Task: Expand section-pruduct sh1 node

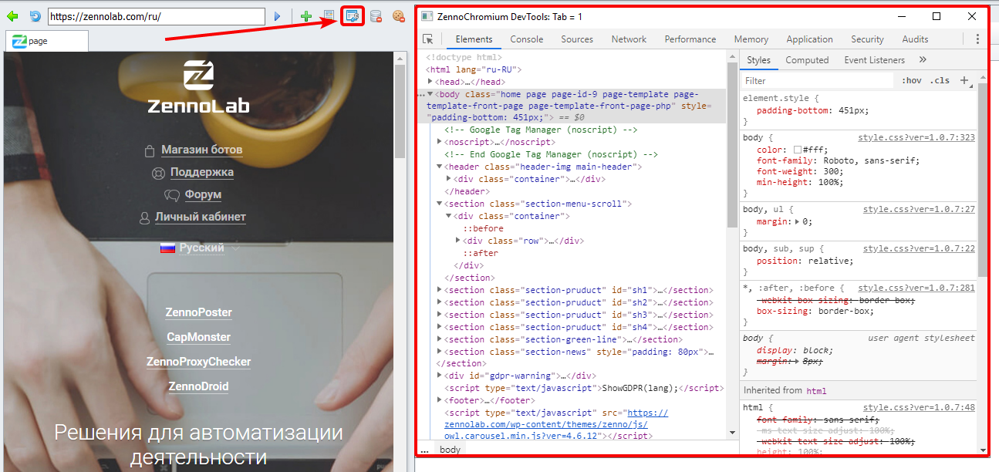Action: tap(439, 290)
